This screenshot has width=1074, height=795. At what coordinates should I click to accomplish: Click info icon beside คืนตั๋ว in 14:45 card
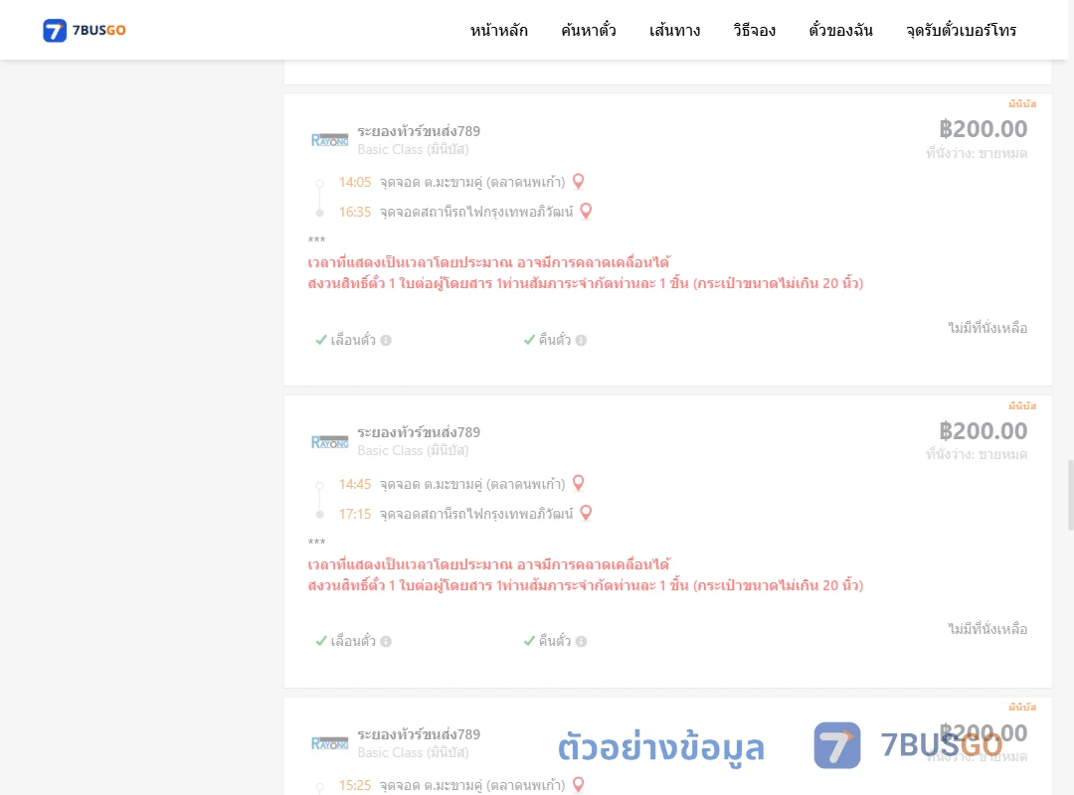581,642
